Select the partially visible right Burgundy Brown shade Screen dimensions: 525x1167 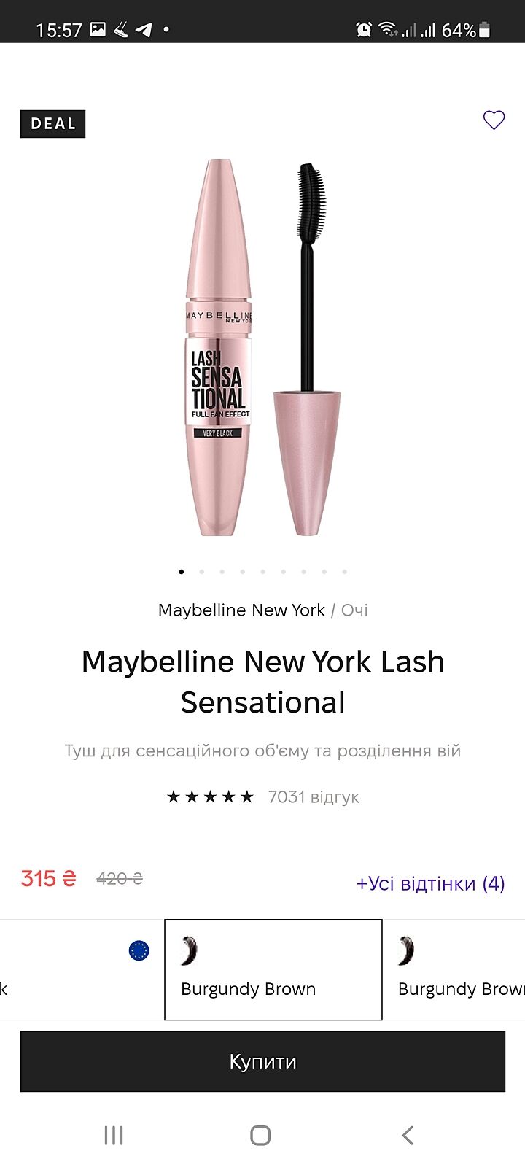pos(454,969)
